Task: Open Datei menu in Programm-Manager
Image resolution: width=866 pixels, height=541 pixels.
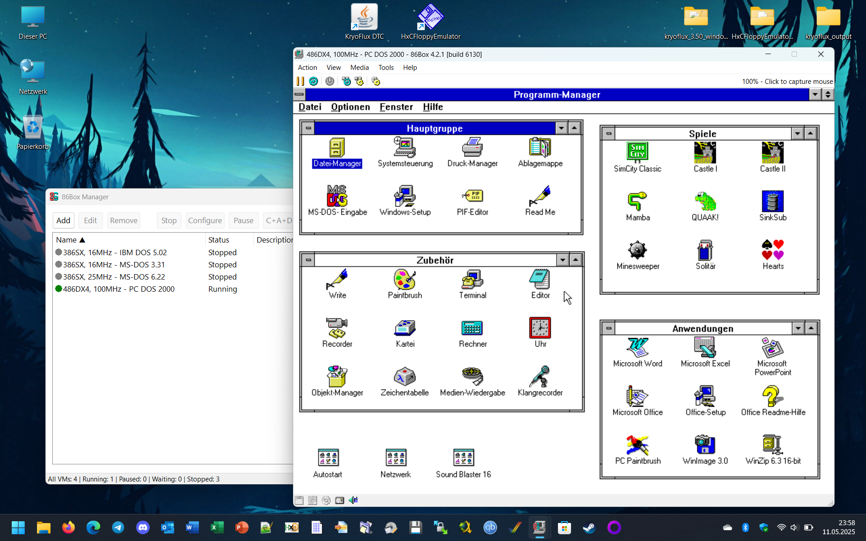Action: point(310,107)
